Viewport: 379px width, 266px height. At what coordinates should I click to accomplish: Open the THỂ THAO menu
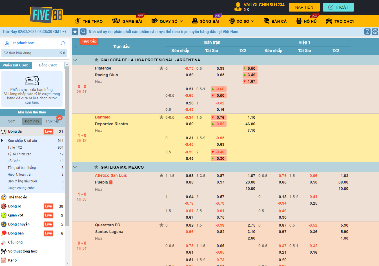coord(88,21)
